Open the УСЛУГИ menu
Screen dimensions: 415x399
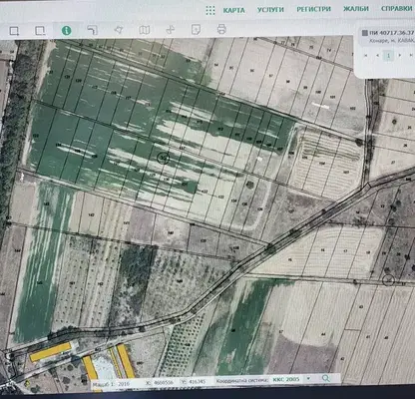coord(270,10)
